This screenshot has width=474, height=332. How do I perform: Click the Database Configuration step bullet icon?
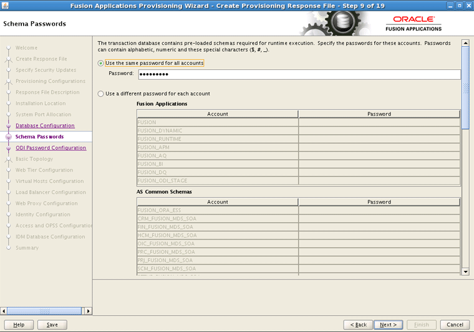[x=9, y=126]
